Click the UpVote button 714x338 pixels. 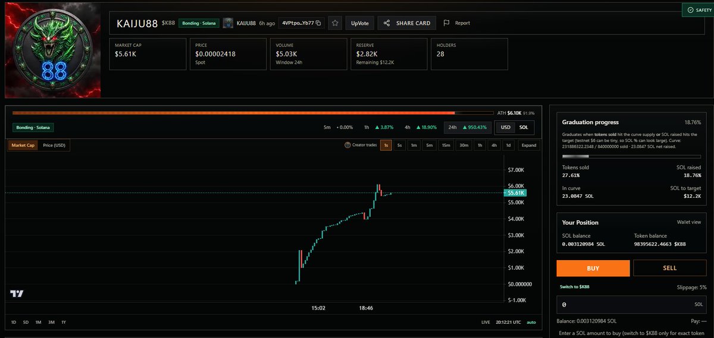[359, 23]
